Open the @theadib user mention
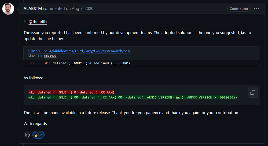 point(38,22)
